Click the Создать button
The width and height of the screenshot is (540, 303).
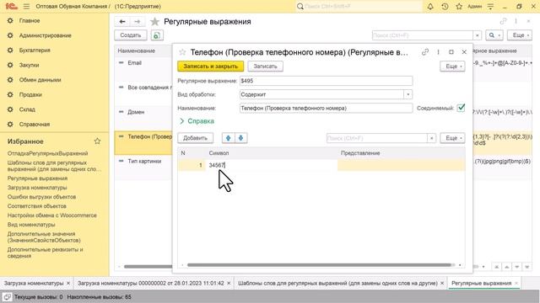pyautogui.click(x=131, y=35)
